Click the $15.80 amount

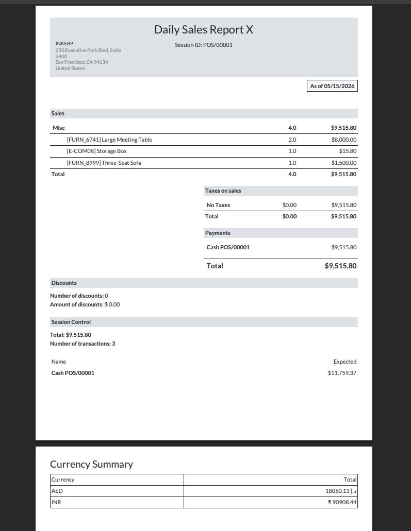pos(348,151)
